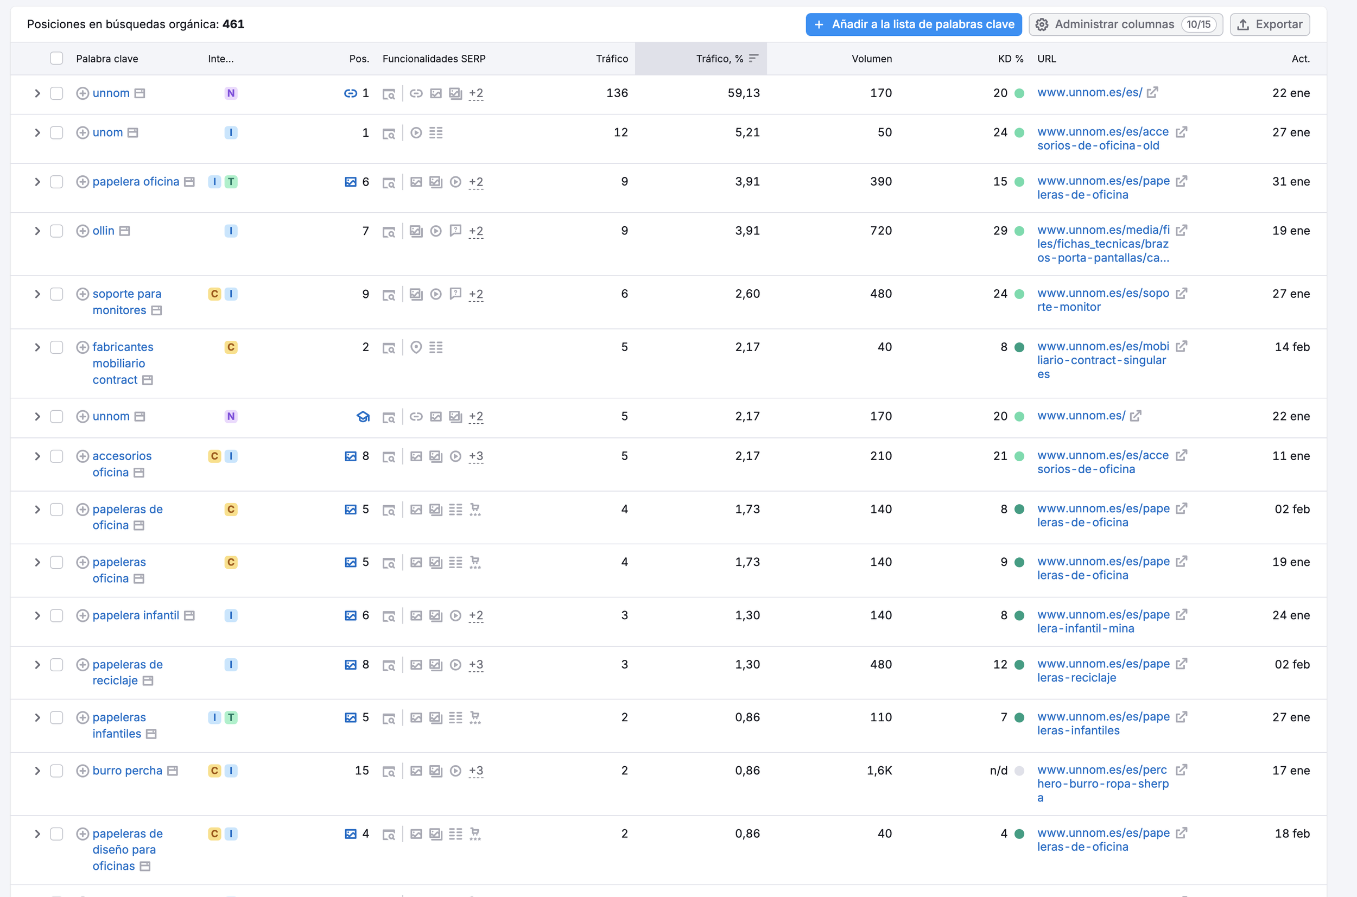Open external link icon for papeleras-reciclaje URL

click(x=1181, y=664)
